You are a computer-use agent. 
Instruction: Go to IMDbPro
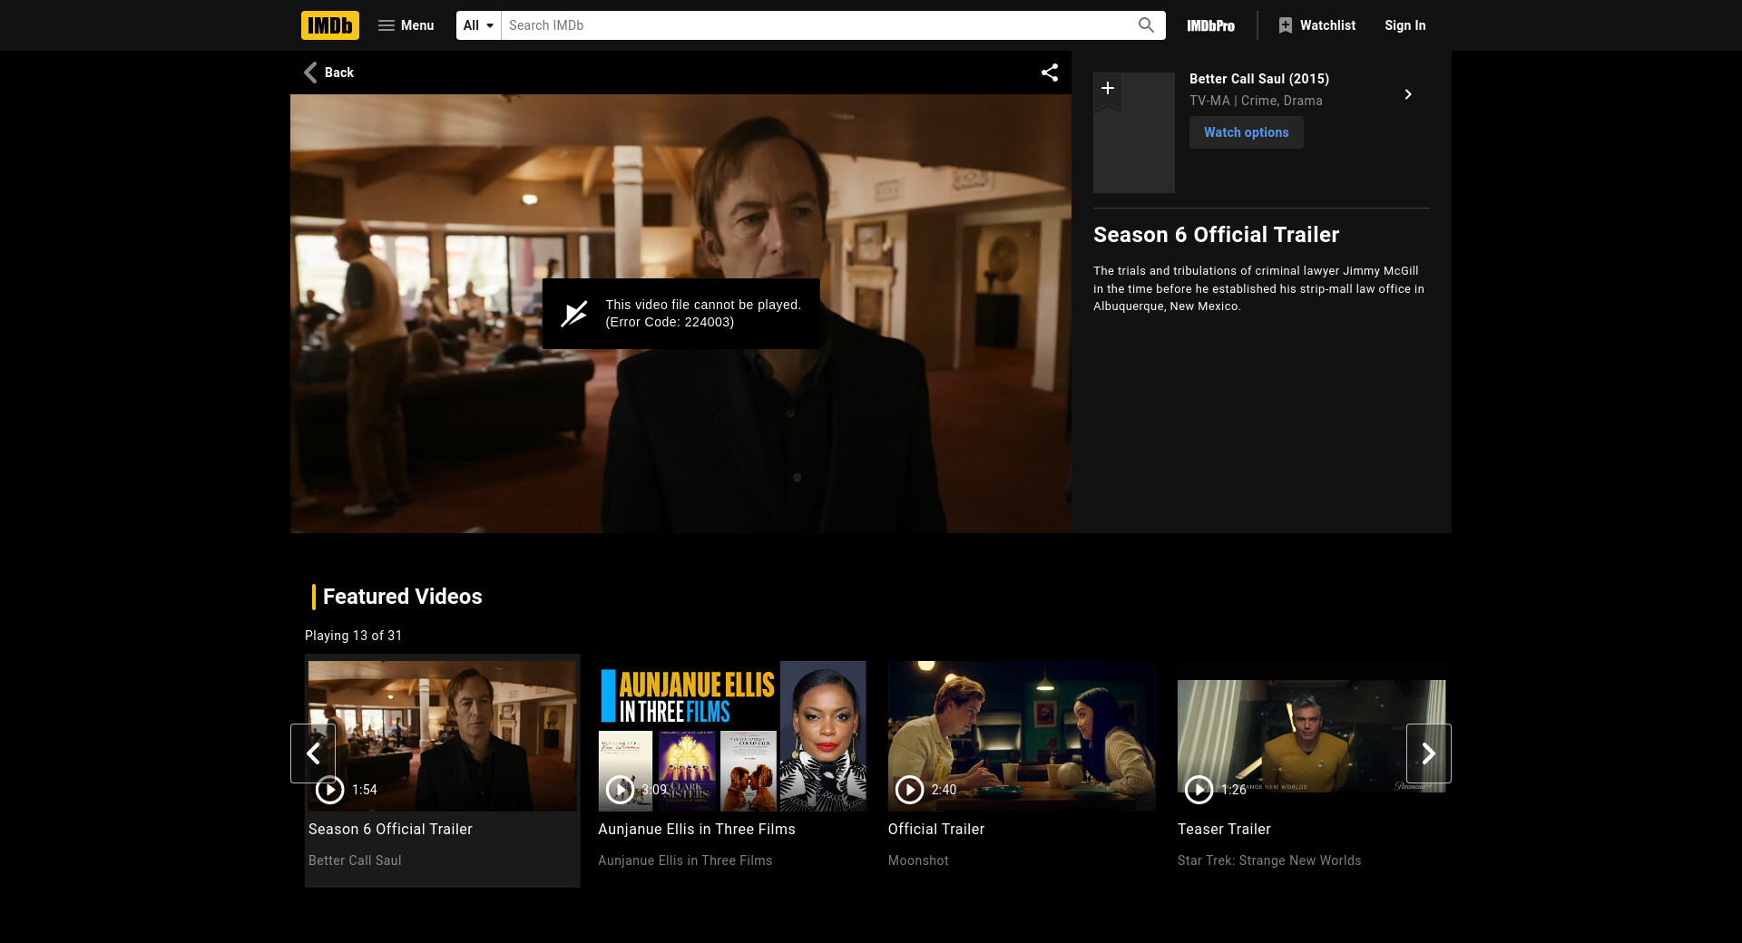(x=1210, y=25)
